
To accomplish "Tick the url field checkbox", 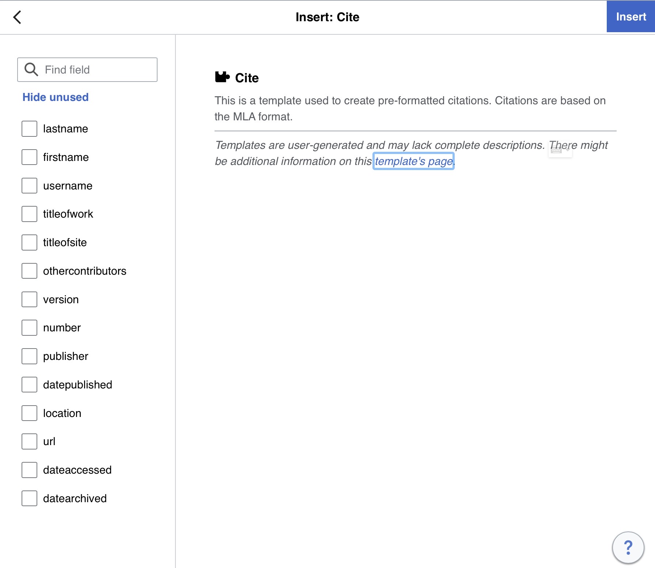I will click(x=29, y=441).
